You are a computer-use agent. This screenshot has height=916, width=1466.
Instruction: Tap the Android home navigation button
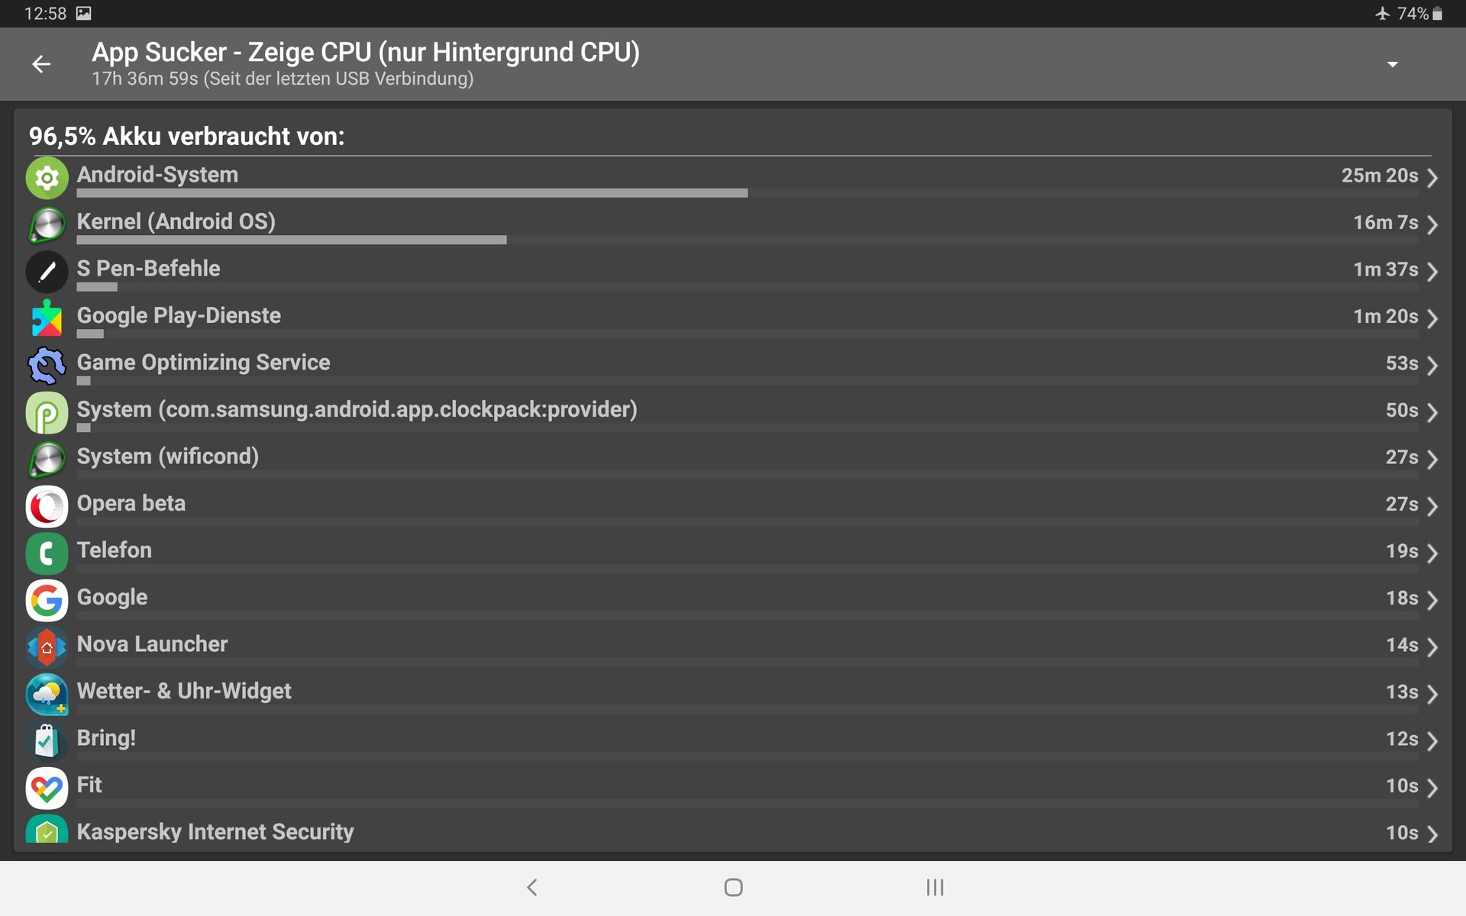(x=733, y=887)
